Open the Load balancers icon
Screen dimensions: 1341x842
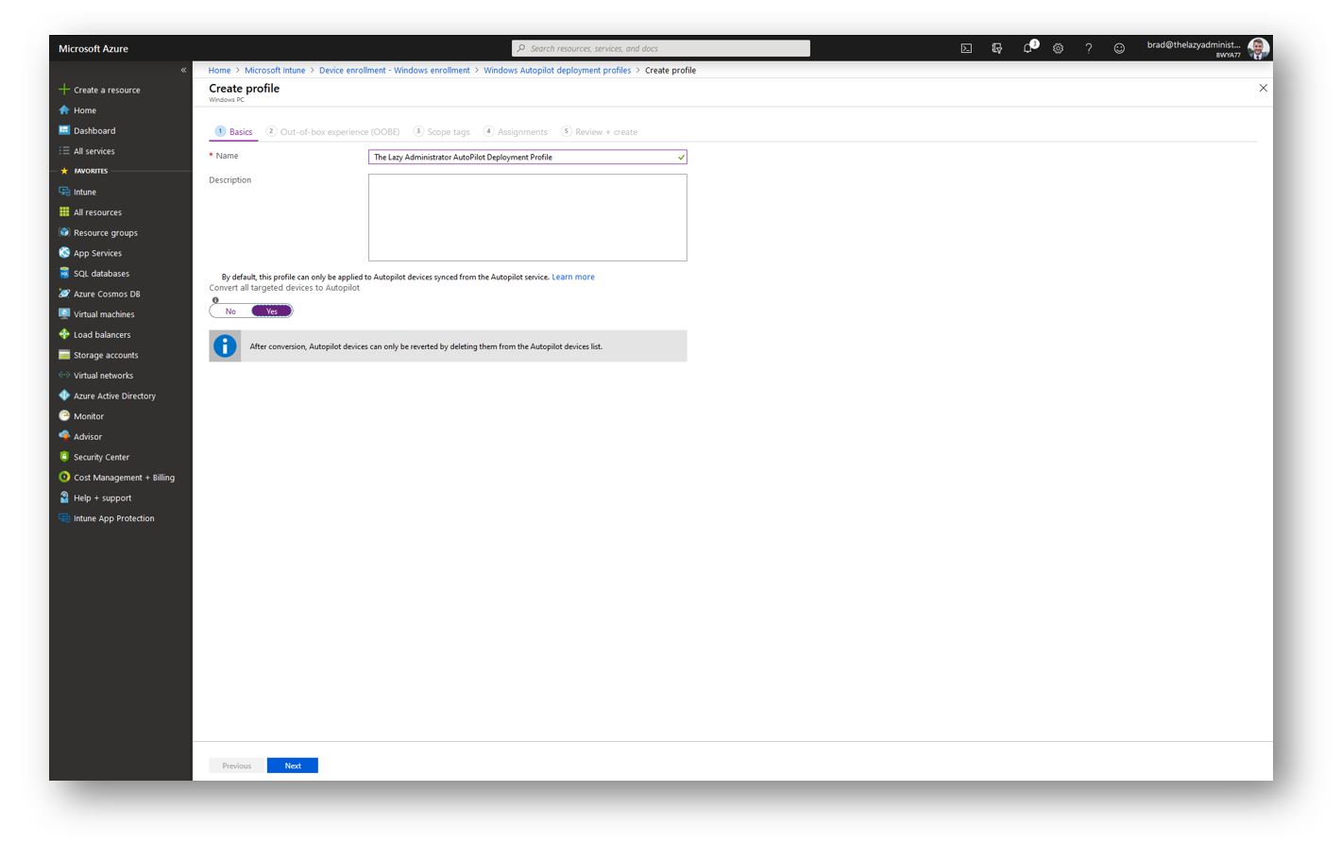coord(64,334)
